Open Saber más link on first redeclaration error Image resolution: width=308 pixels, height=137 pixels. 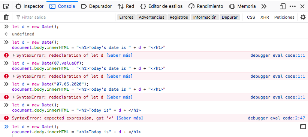[120, 55]
